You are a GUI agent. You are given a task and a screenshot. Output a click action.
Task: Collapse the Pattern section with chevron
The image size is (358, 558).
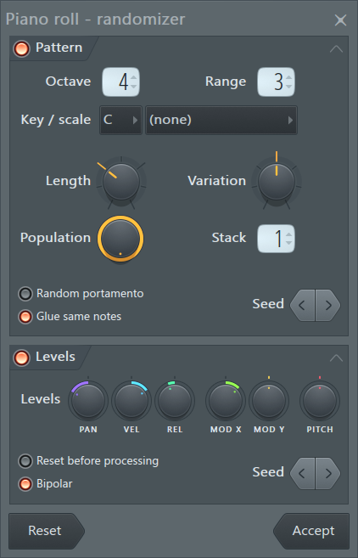[x=336, y=48]
